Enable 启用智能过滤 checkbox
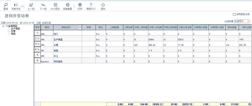This screenshot has width=252, height=106. pos(234,14)
